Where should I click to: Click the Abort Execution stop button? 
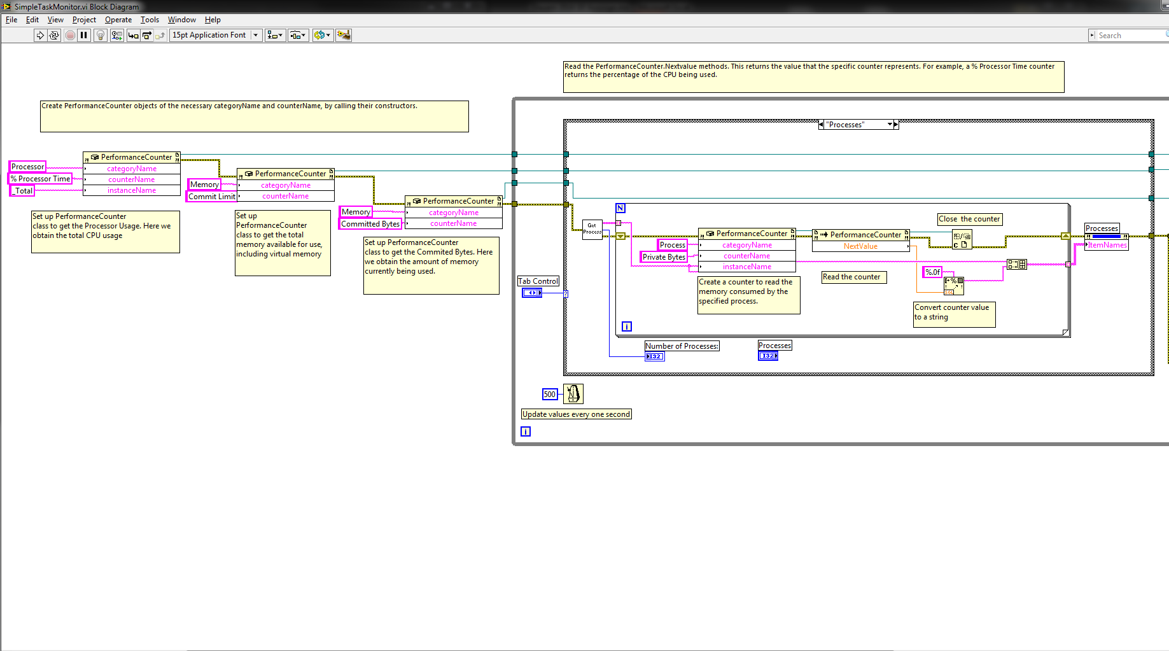(x=70, y=36)
